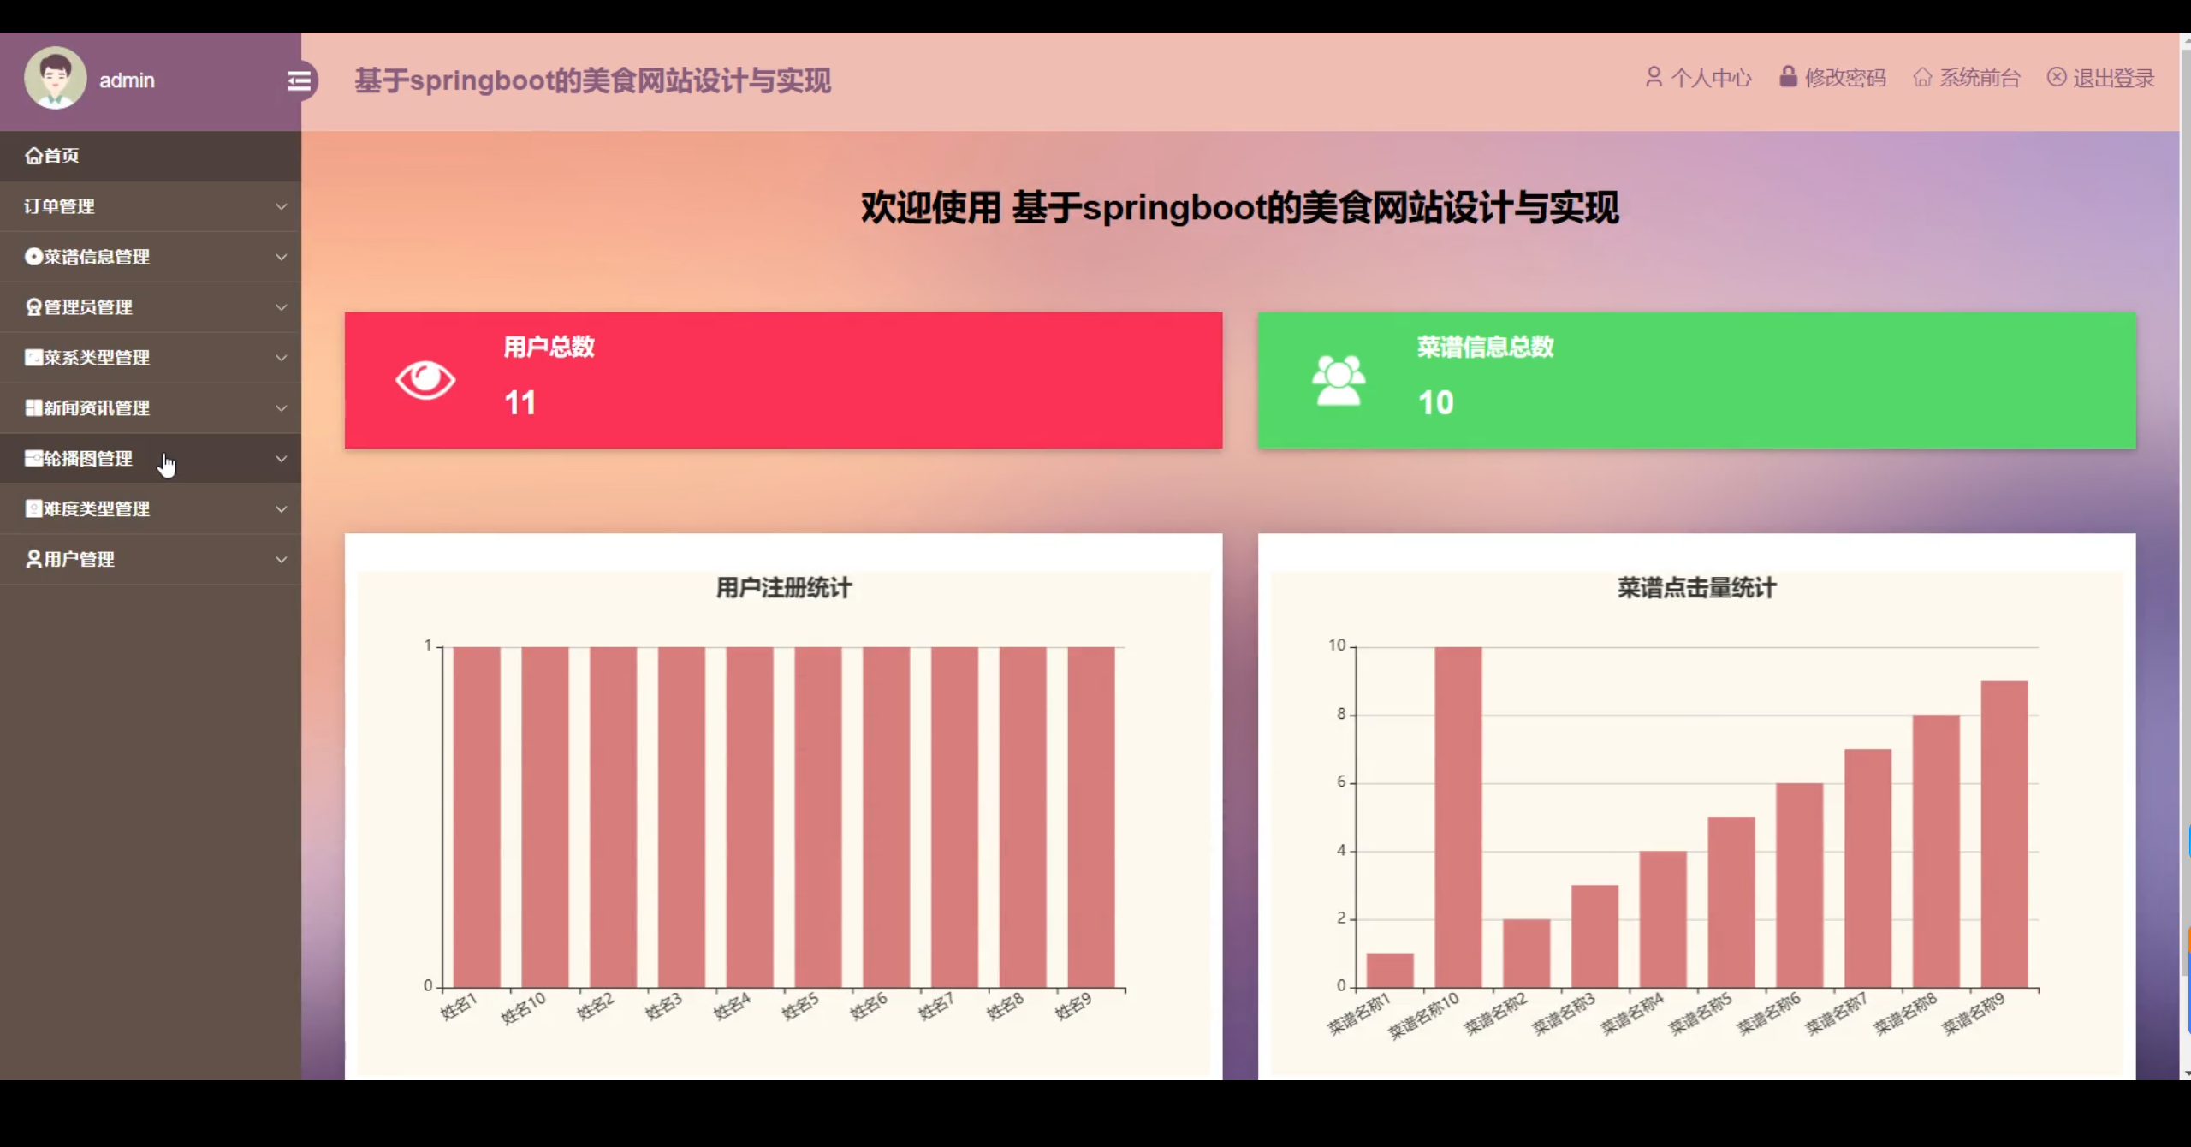Click the house icon beside 系统前台
2191x1147 pixels.
tap(1922, 78)
